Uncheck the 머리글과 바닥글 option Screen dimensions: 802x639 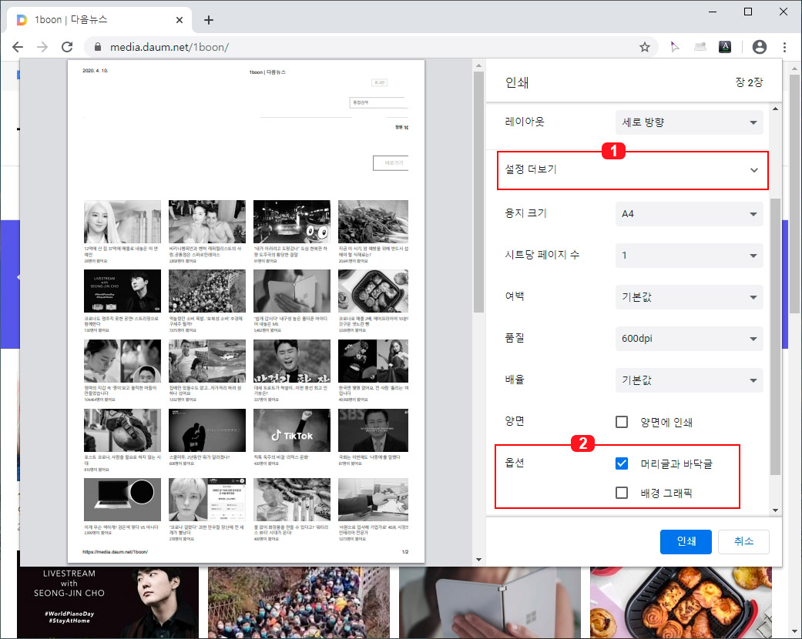click(622, 463)
